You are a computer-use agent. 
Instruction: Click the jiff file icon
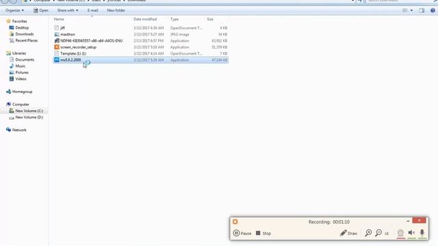[57, 28]
